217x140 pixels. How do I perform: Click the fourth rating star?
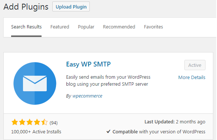pos(37,122)
